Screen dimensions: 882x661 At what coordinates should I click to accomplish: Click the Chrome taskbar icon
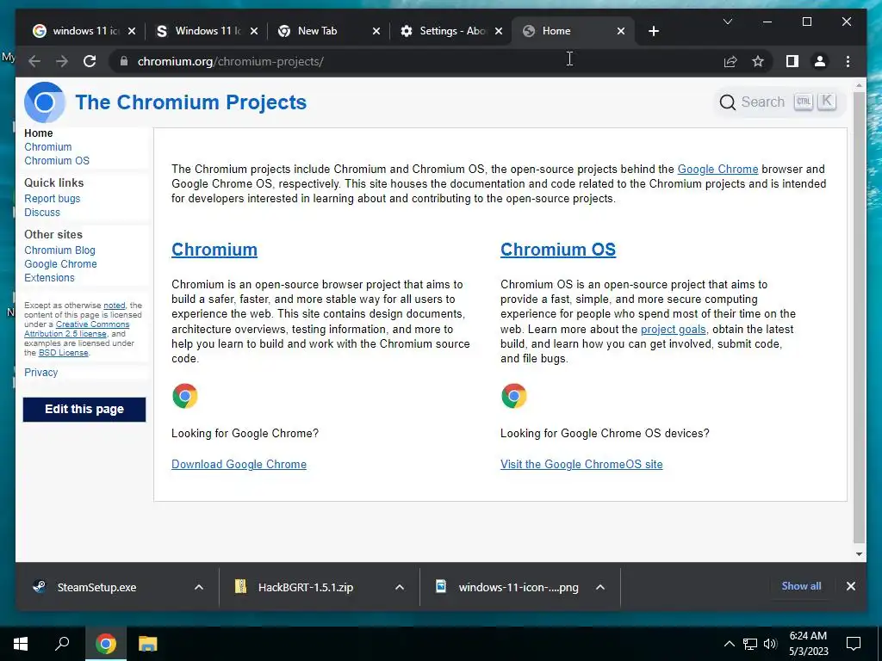pyautogui.click(x=106, y=644)
